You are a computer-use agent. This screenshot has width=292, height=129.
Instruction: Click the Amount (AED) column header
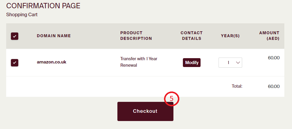tap(269, 36)
